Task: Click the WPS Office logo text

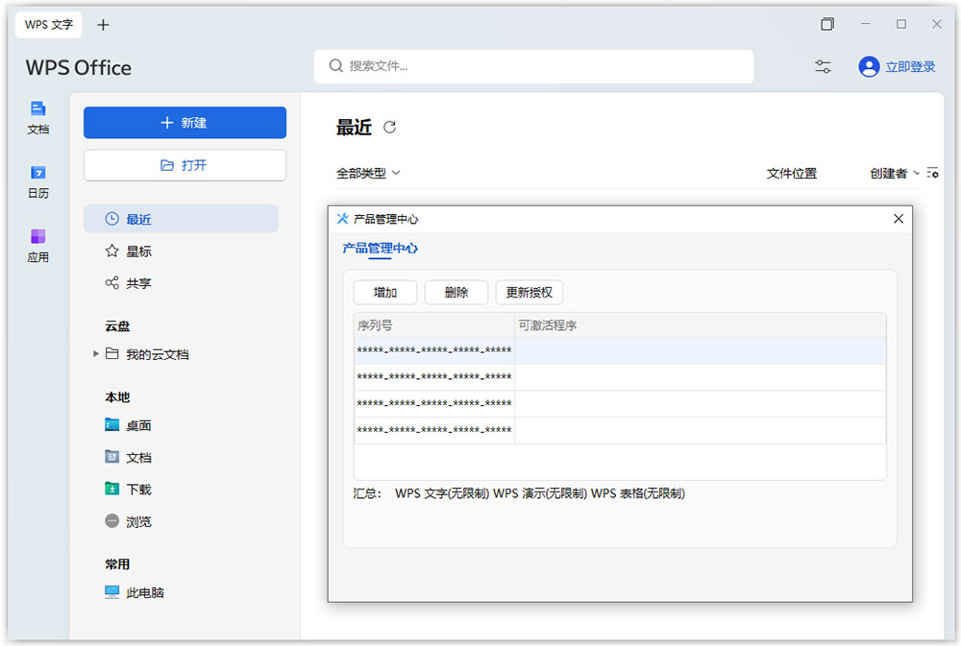Action: [79, 67]
